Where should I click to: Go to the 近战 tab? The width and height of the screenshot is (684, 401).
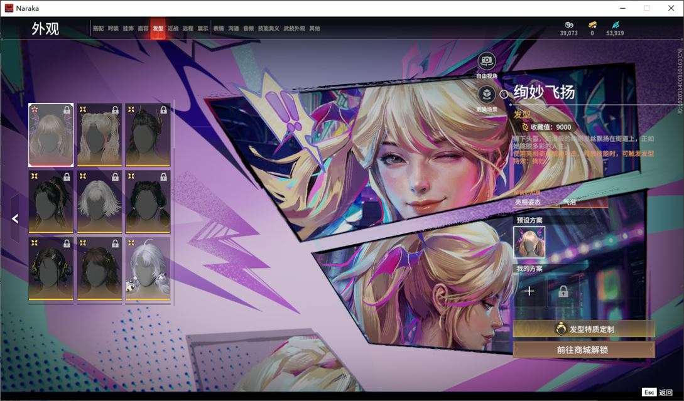tap(173, 28)
